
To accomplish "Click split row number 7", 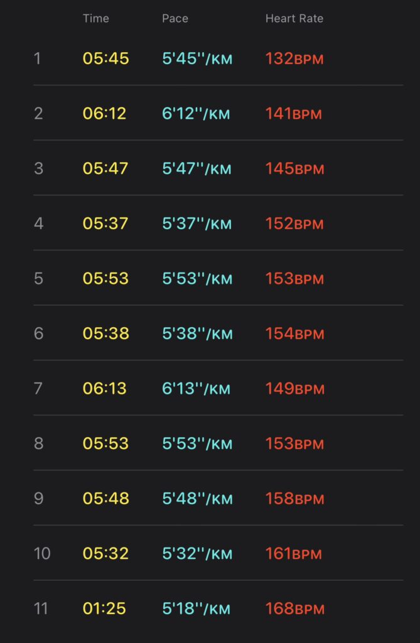I will [38, 388].
